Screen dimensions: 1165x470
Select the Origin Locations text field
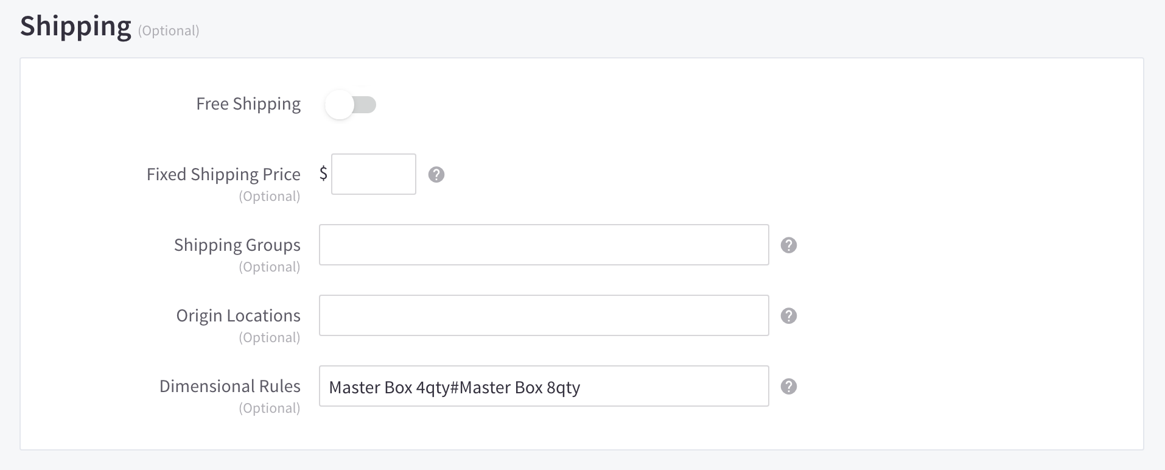click(x=543, y=316)
